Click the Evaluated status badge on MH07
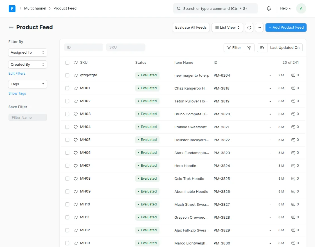The image size is (315, 247). click(x=147, y=166)
